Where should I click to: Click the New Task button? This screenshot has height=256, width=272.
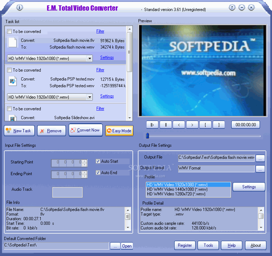[x=19, y=130]
